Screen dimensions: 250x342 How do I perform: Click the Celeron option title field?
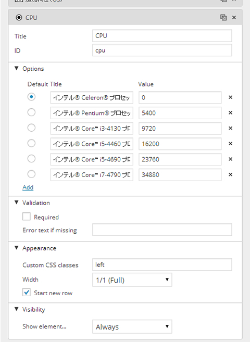click(92, 97)
